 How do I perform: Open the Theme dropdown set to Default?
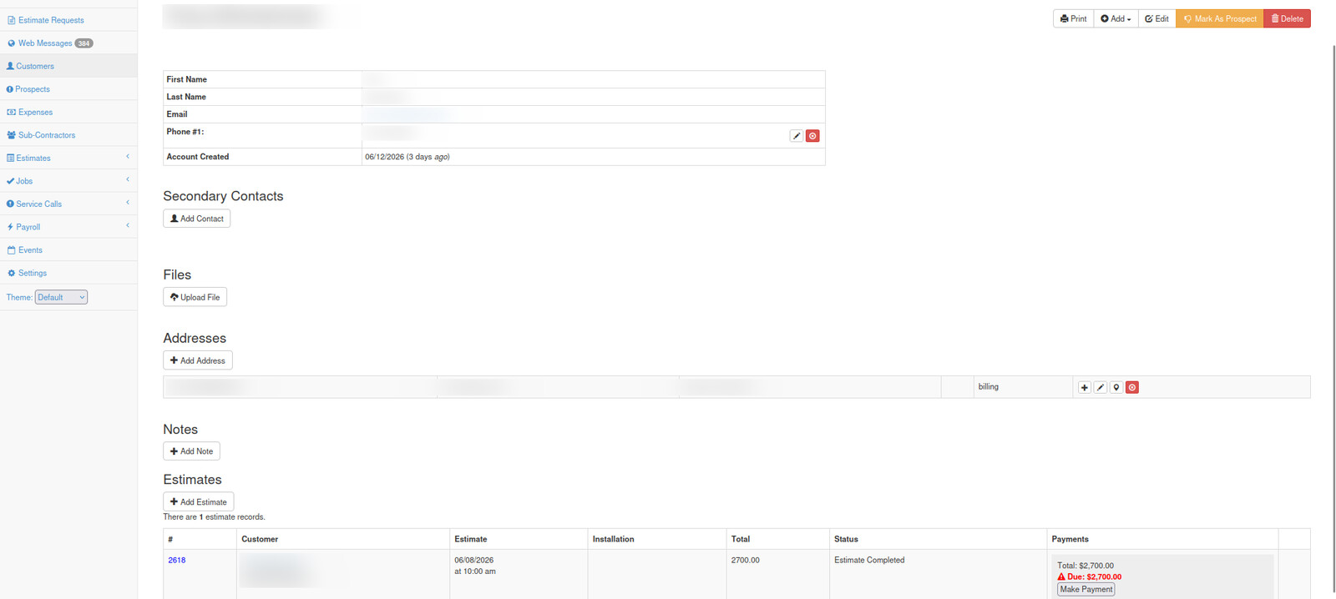click(61, 297)
